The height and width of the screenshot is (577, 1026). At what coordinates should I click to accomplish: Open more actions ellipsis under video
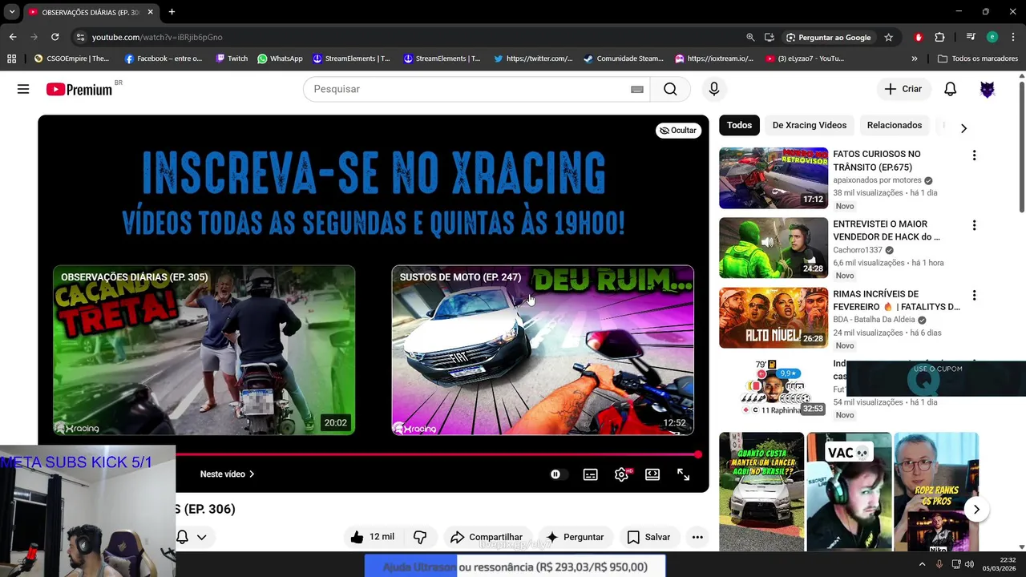point(697,537)
